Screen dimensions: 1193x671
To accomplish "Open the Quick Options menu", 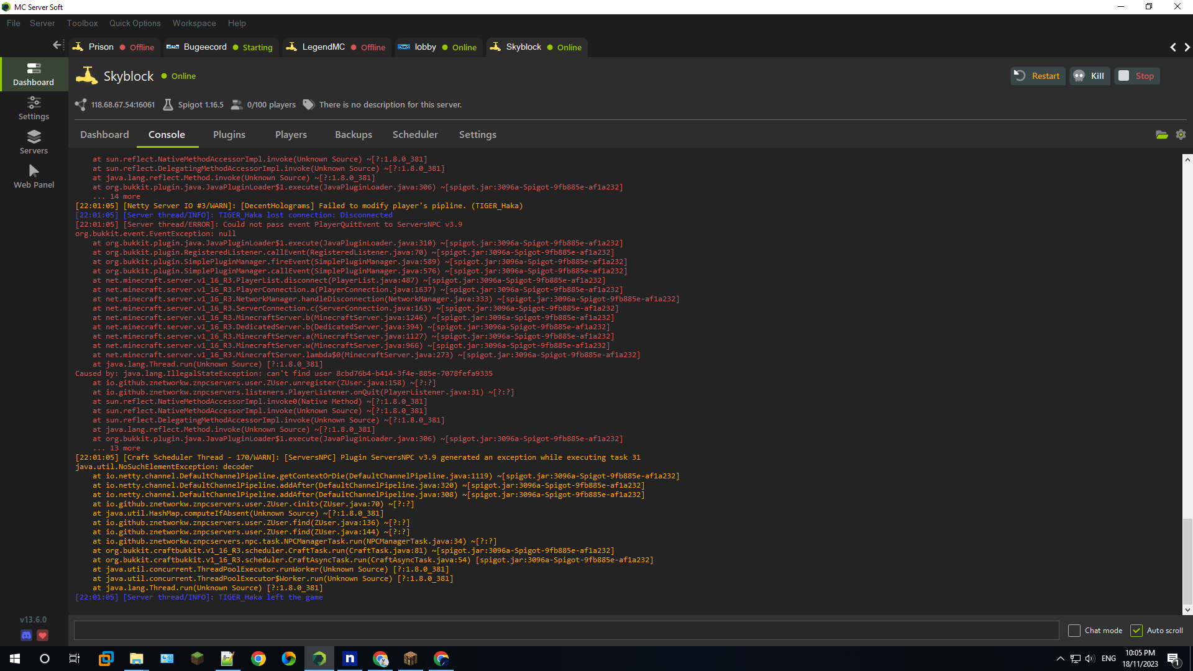I will coord(135,23).
